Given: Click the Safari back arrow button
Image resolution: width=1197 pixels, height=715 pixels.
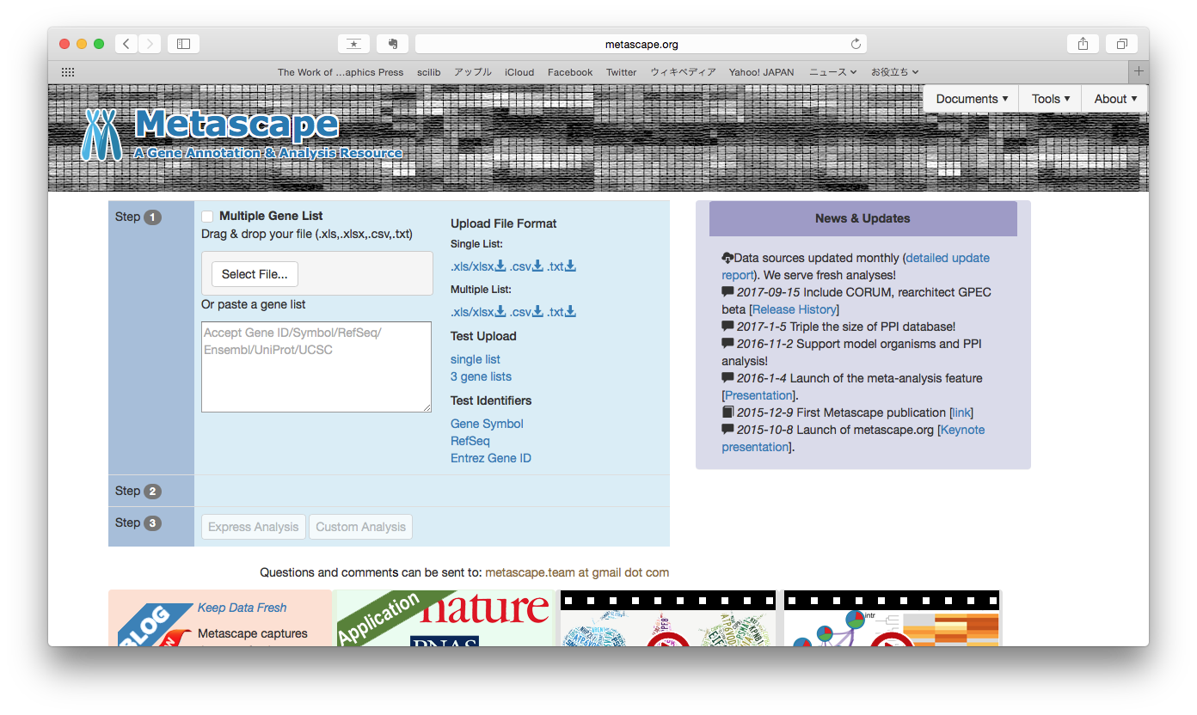Looking at the screenshot, I should point(126,44).
